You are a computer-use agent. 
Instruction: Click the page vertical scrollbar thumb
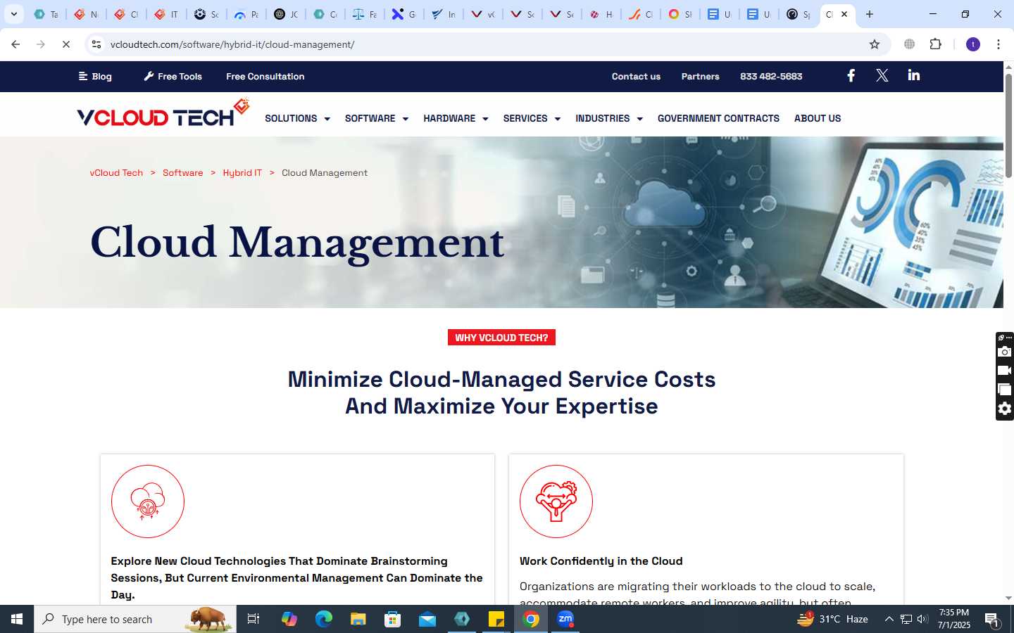coord(1008,125)
